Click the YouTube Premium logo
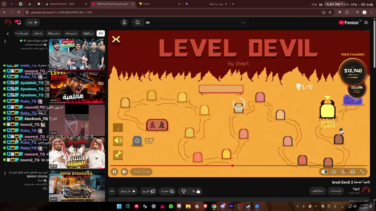The width and height of the screenshot is (376, 211). coord(349,23)
